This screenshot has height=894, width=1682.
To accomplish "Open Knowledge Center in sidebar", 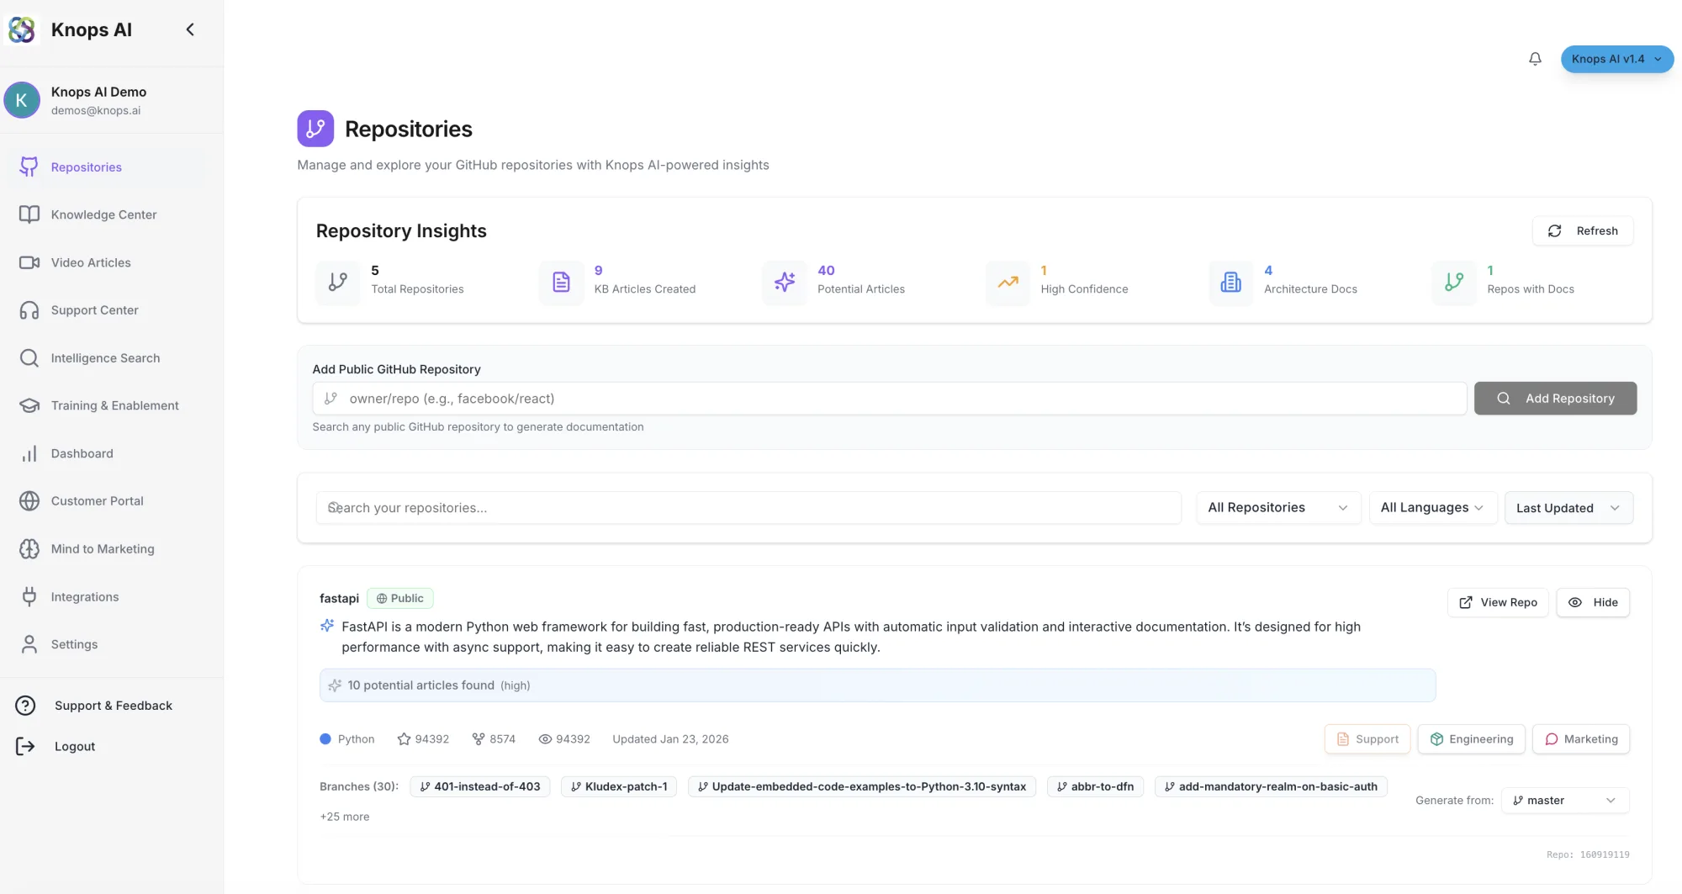I will pos(103,214).
